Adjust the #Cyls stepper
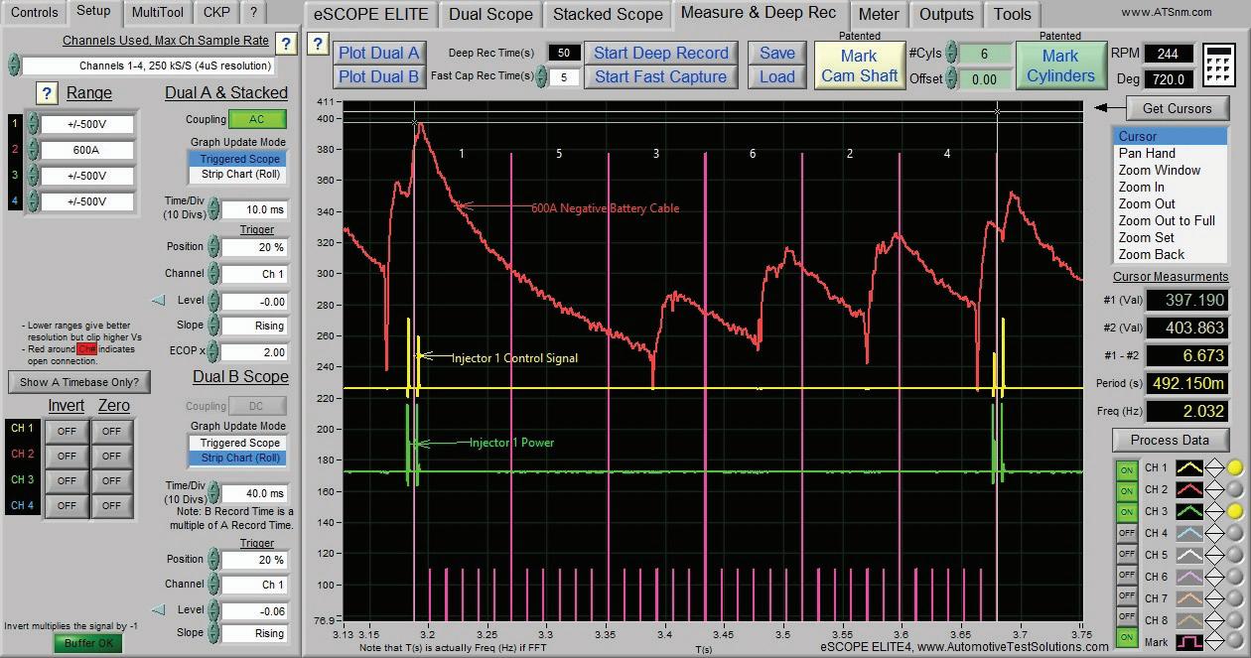 coord(950,54)
